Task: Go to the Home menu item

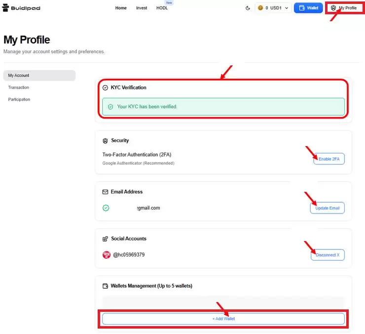Action: click(121, 8)
